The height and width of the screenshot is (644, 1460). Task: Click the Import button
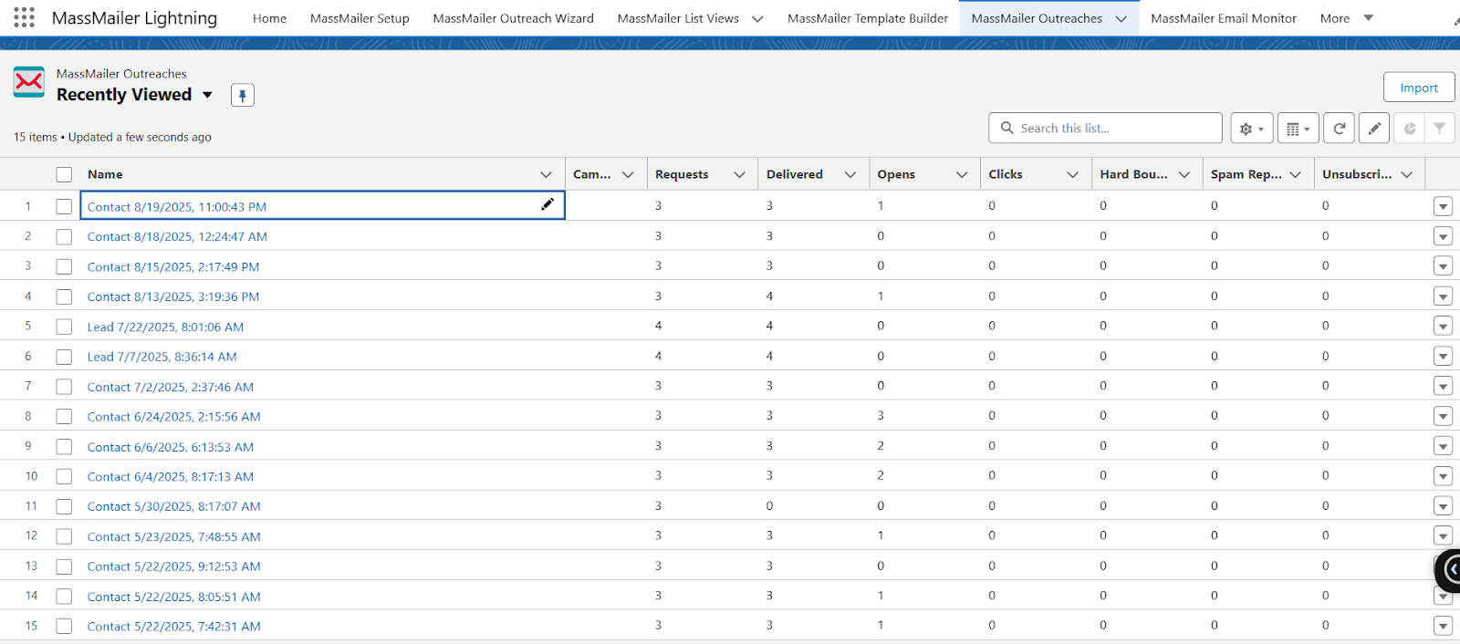pos(1418,88)
